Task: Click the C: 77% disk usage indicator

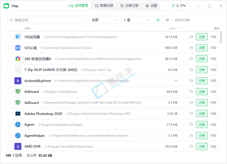Action: click(x=179, y=6)
